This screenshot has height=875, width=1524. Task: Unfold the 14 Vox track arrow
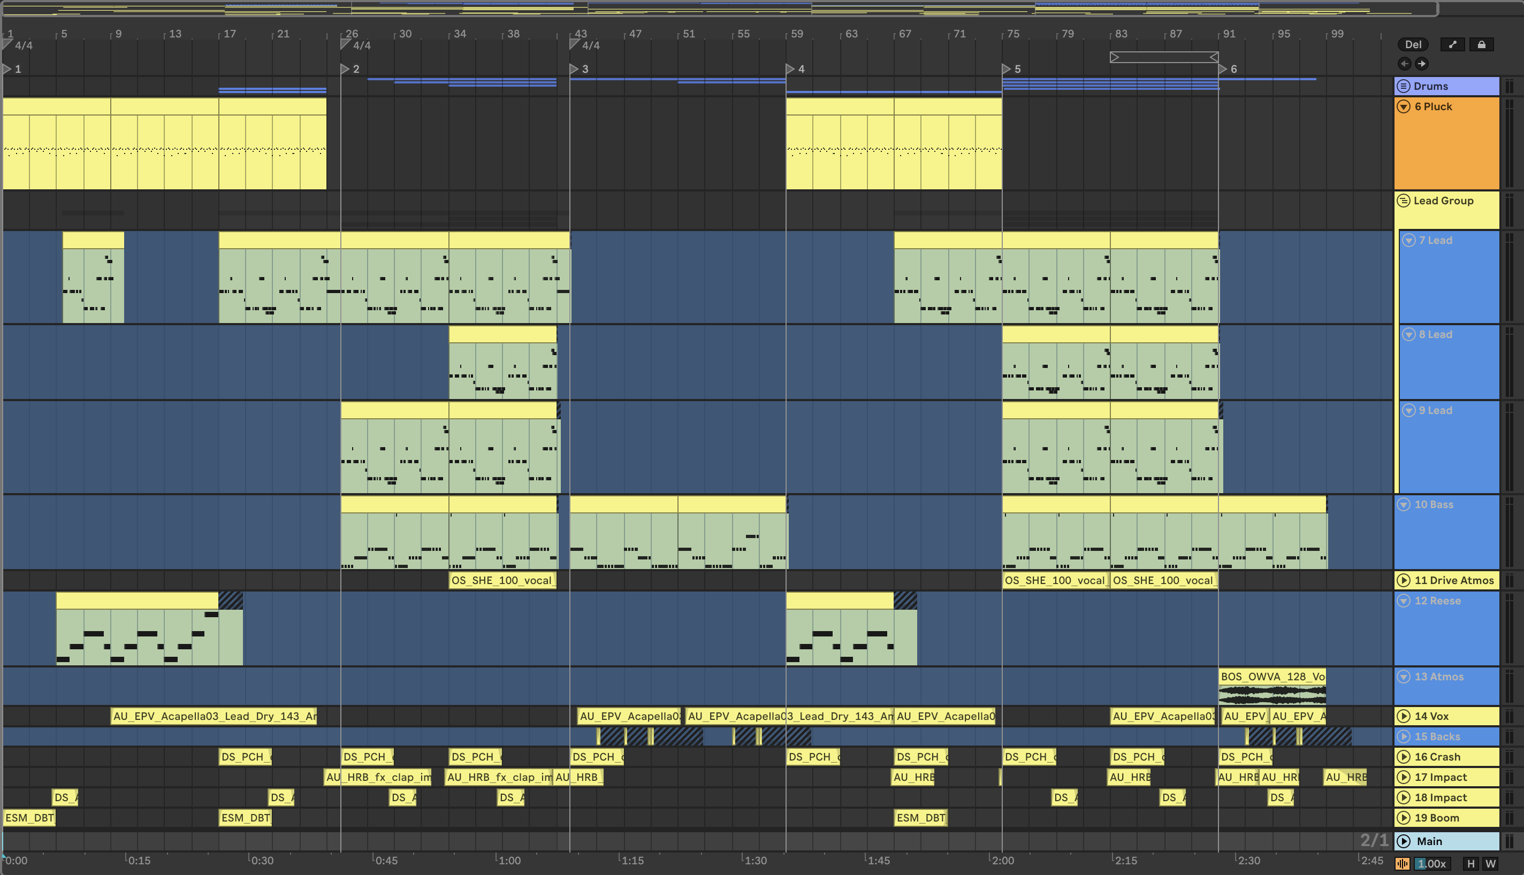coord(1404,716)
